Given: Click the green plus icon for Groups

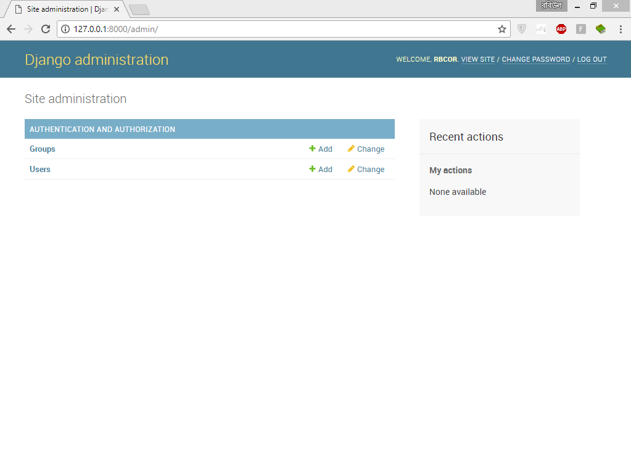Looking at the screenshot, I should 312,149.
